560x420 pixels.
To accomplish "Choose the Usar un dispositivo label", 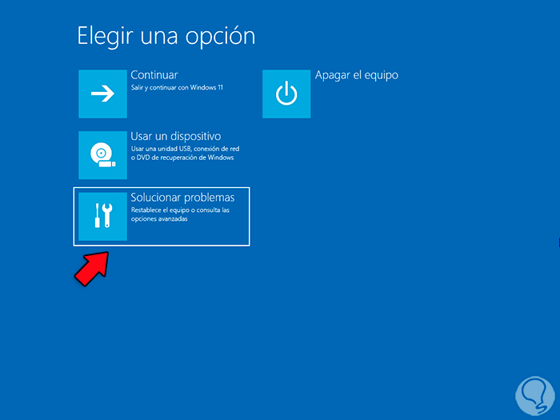I will 176,137.
